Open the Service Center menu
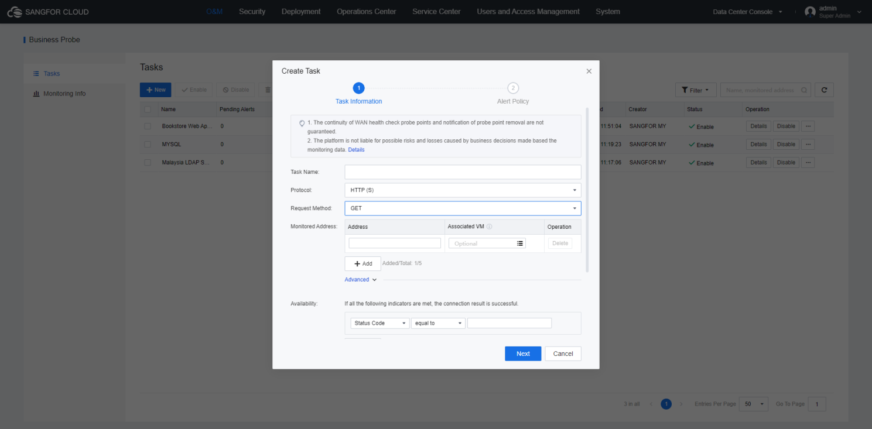This screenshot has height=429, width=872. 436,12
